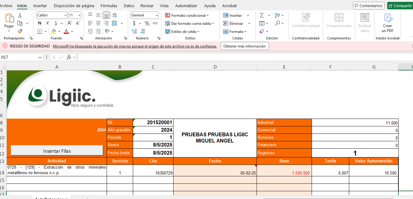Select the Format Painter brush

[20, 31]
